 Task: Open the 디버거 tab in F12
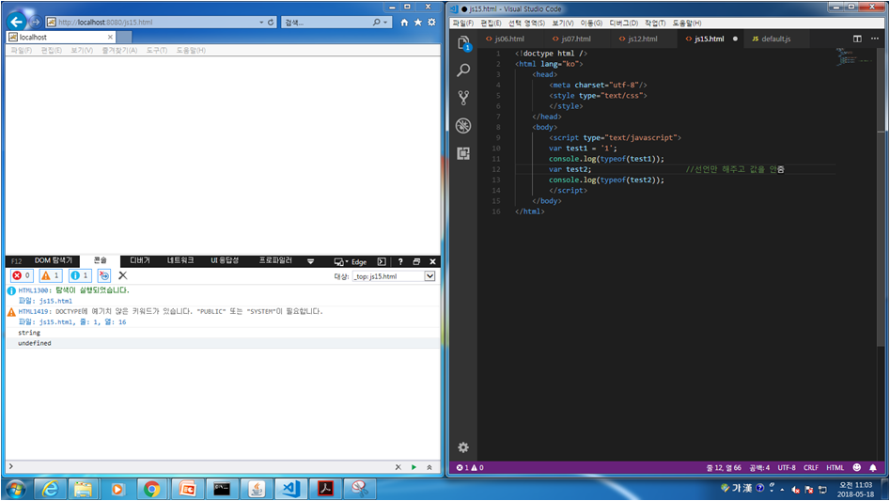(x=140, y=260)
